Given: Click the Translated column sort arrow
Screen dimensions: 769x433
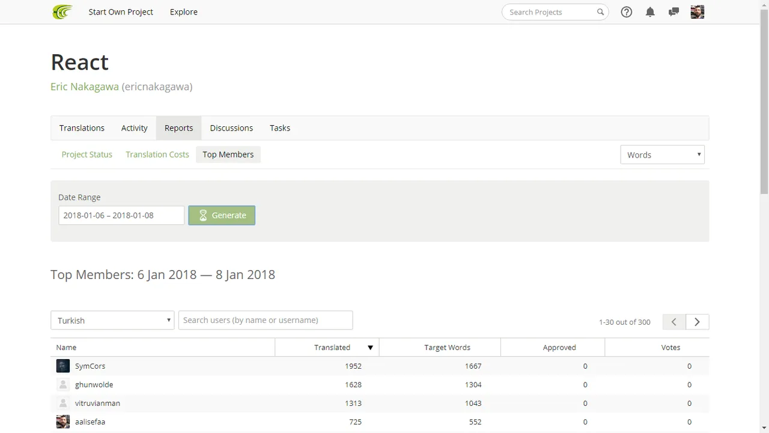Looking at the screenshot, I should pyautogui.click(x=370, y=348).
